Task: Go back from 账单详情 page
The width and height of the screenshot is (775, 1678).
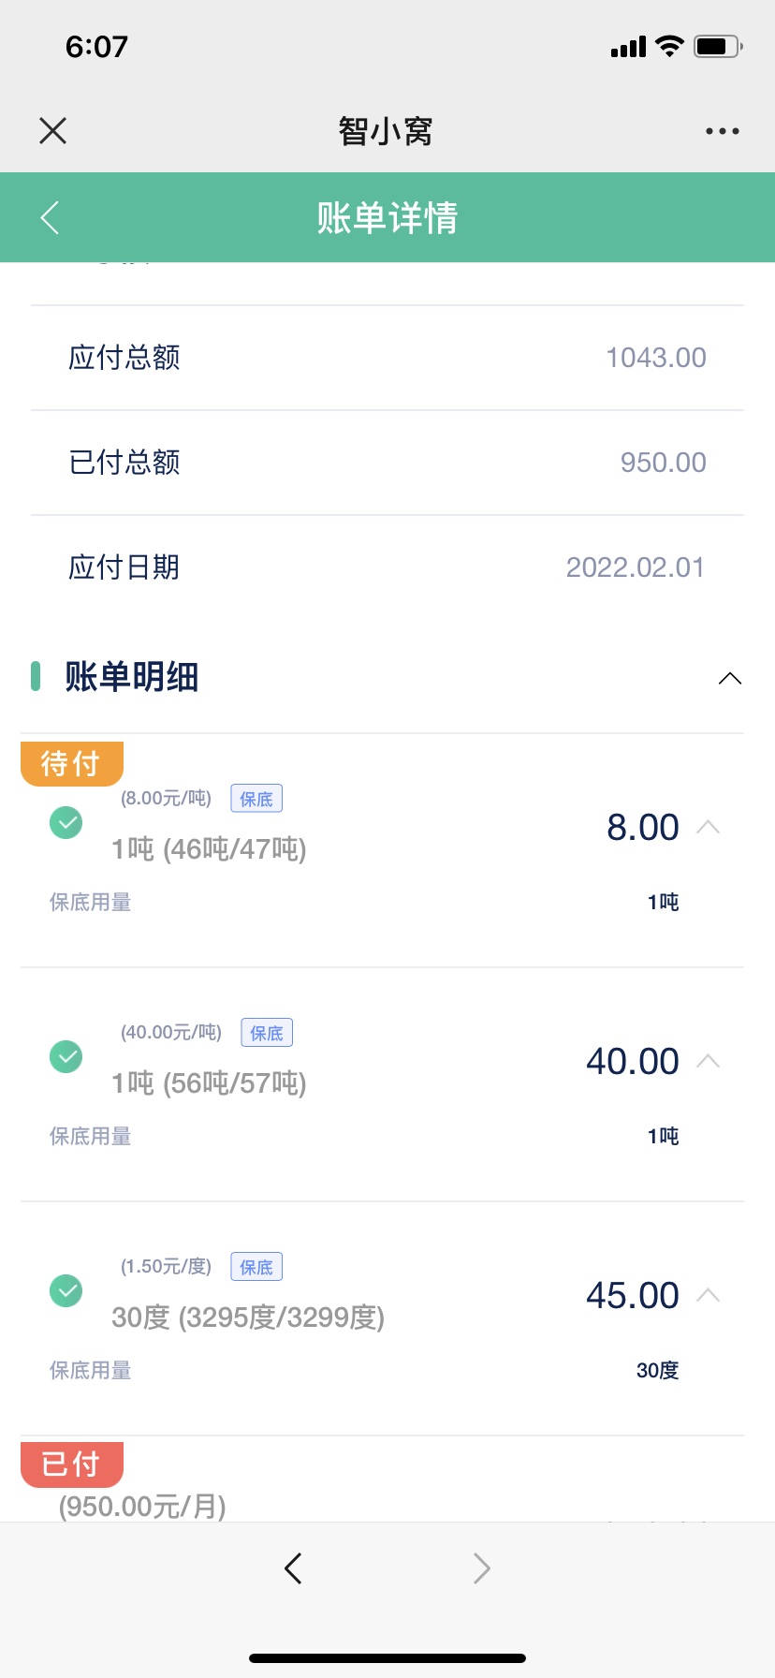Action: tap(51, 217)
